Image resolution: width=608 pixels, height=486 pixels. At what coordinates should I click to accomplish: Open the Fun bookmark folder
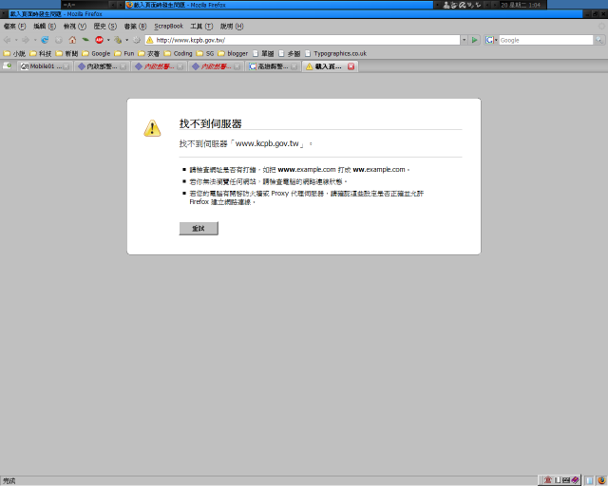(124, 53)
